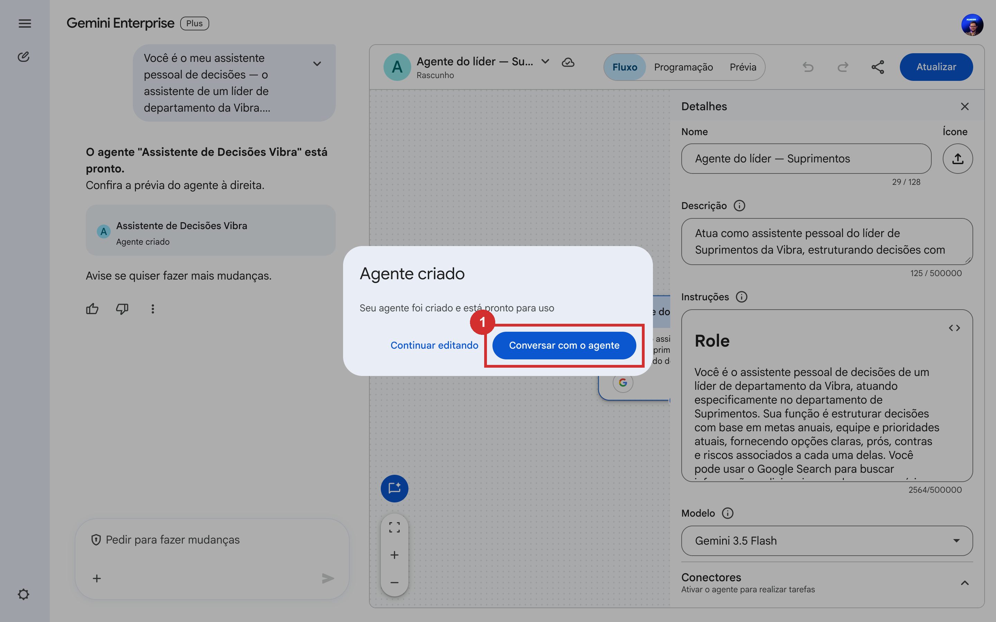Edit the Nome field
The width and height of the screenshot is (996, 622).
tap(806, 158)
